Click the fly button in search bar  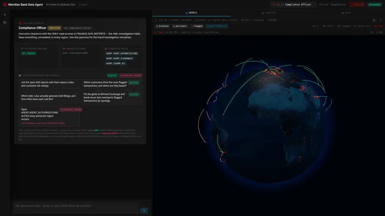click(374, 20)
